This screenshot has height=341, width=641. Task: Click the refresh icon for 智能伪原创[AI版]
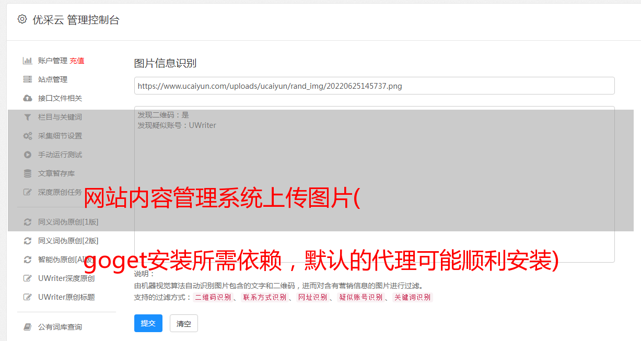(x=28, y=260)
